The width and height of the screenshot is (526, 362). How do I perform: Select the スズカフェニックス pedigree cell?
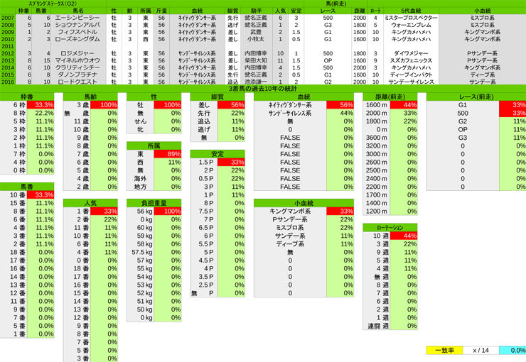(x=411, y=60)
